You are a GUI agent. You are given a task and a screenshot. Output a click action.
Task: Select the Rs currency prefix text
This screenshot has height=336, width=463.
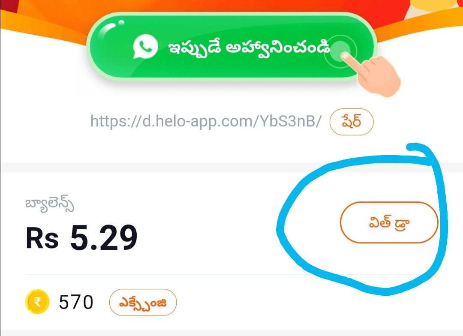[42, 239]
